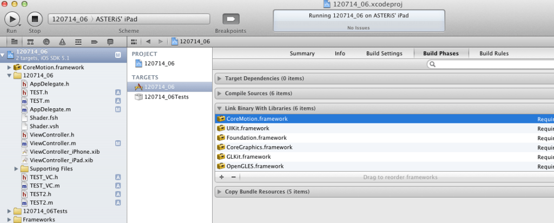The image size is (554, 223).
Task: Select CoreGraphics.framework library row
Action: (x=384, y=147)
